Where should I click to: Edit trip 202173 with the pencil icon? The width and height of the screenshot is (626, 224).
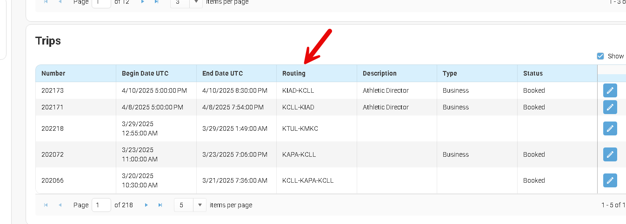pyautogui.click(x=610, y=90)
